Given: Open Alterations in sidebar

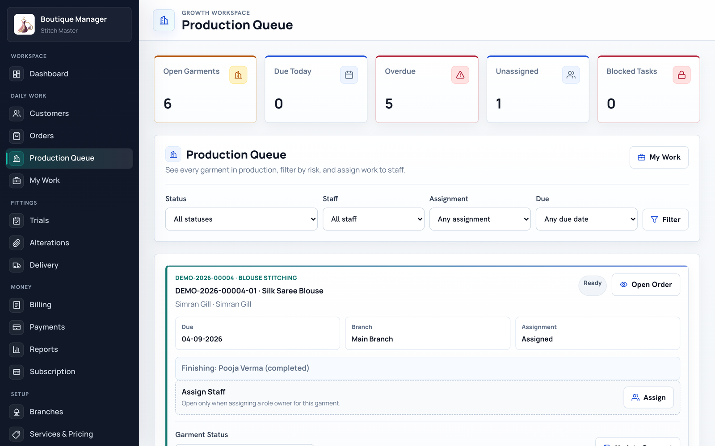Looking at the screenshot, I should (x=69, y=243).
